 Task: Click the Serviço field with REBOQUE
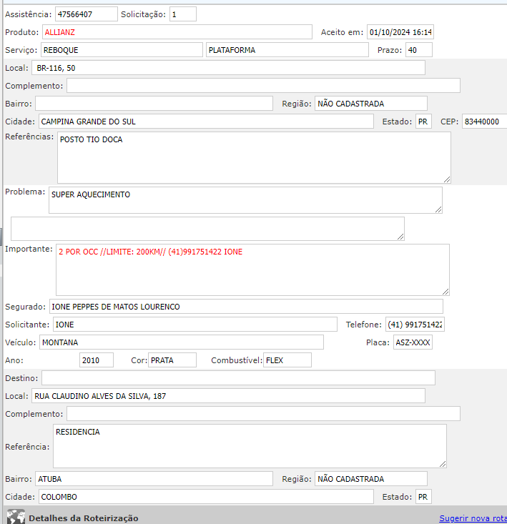point(122,50)
